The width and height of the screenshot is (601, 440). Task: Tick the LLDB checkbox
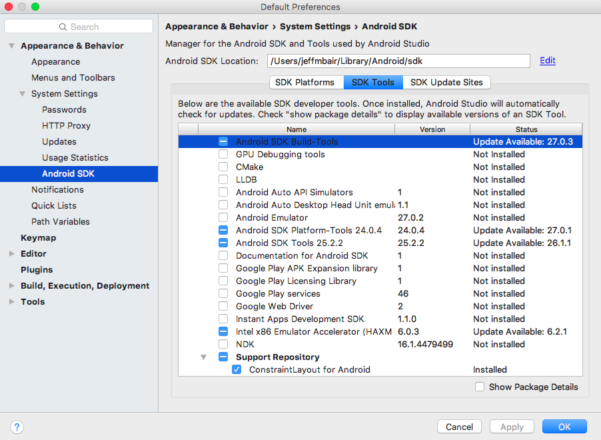(x=223, y=179)
